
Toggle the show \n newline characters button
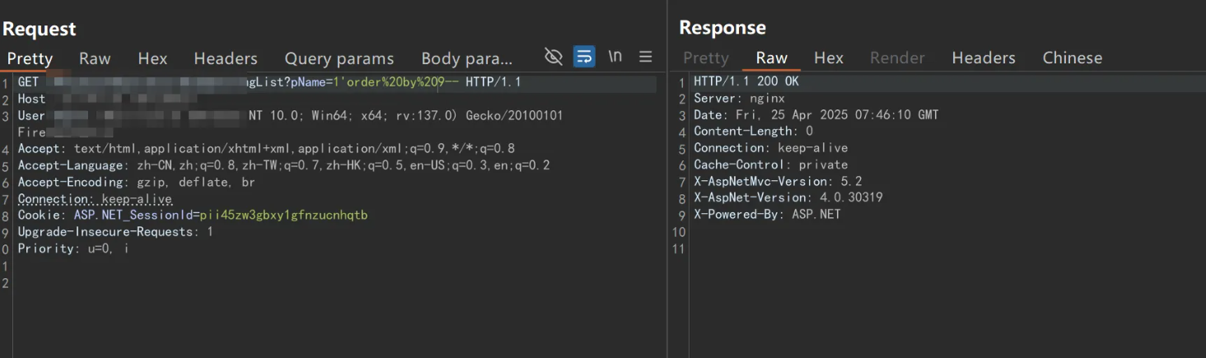coord(615,57)
